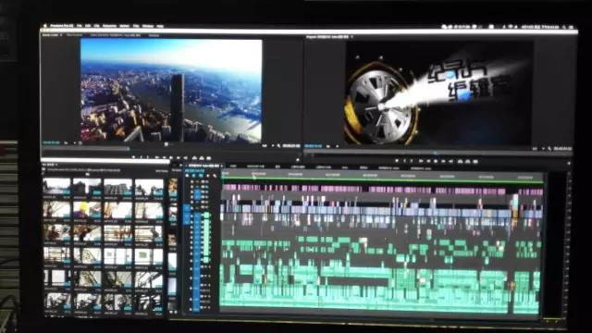Open timeline display settings wrench
Image resolution: width=592 pixels, height=333 pixels.
(215, 176)
